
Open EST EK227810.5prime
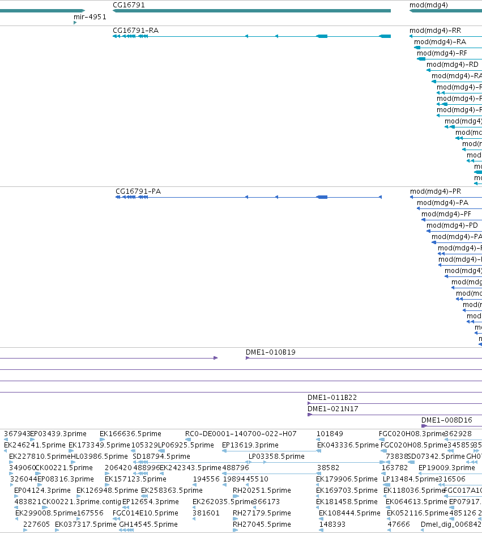[x=40, y=456]
